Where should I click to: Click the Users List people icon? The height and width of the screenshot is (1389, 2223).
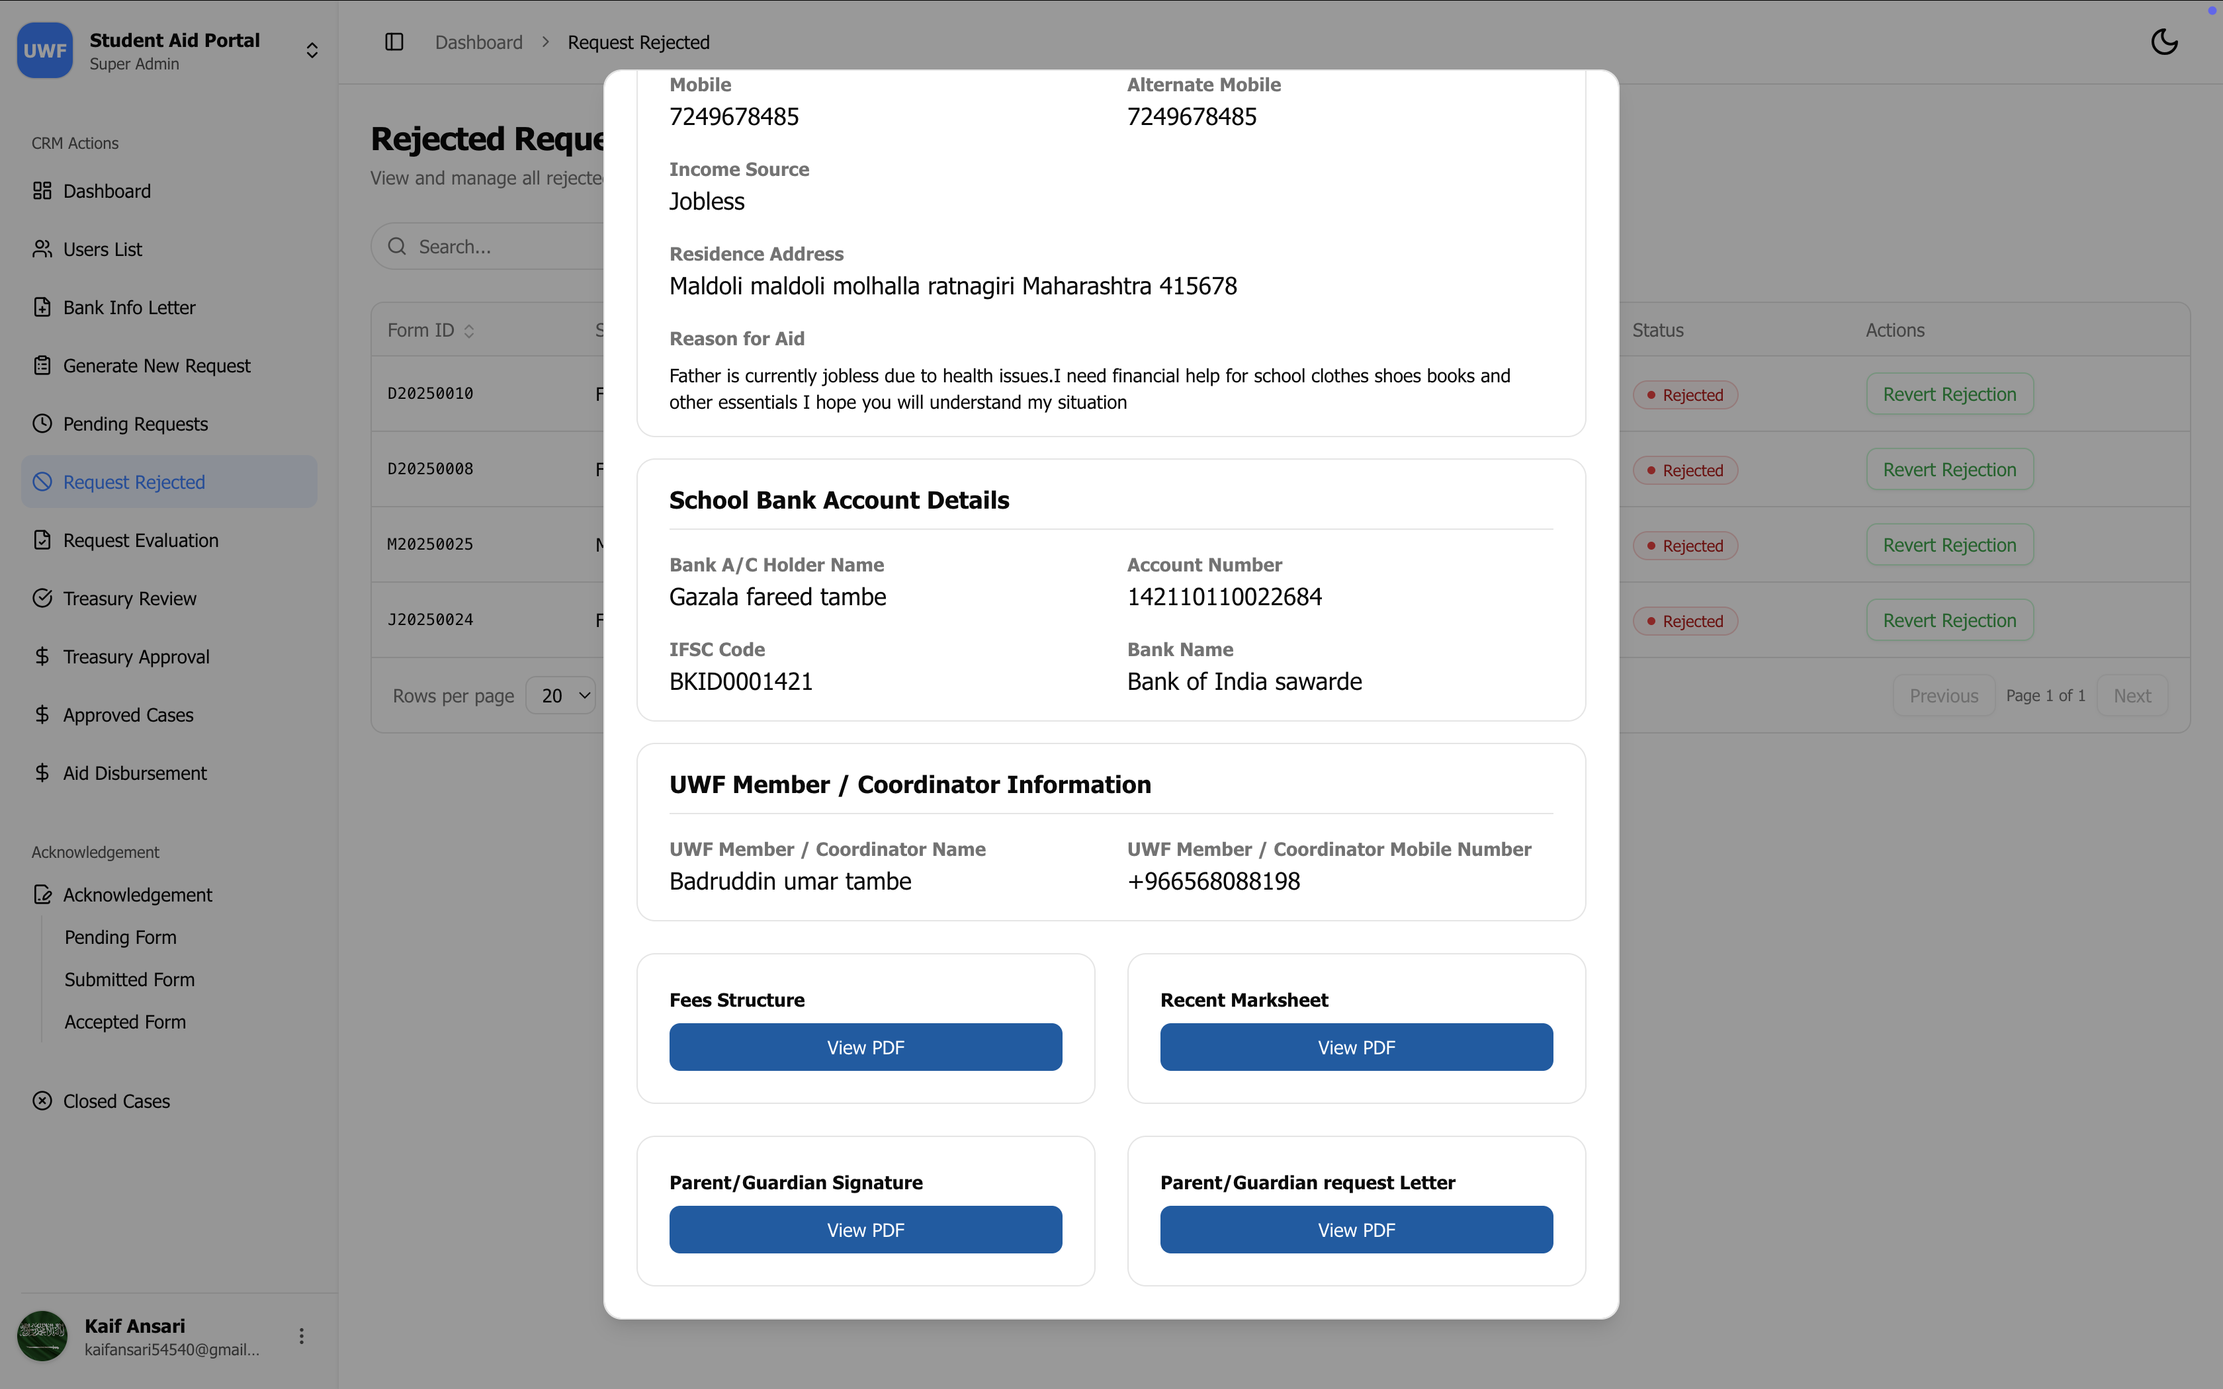(x=42, y=249)
